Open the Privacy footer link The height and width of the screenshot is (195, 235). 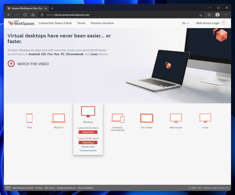[39, 188]
